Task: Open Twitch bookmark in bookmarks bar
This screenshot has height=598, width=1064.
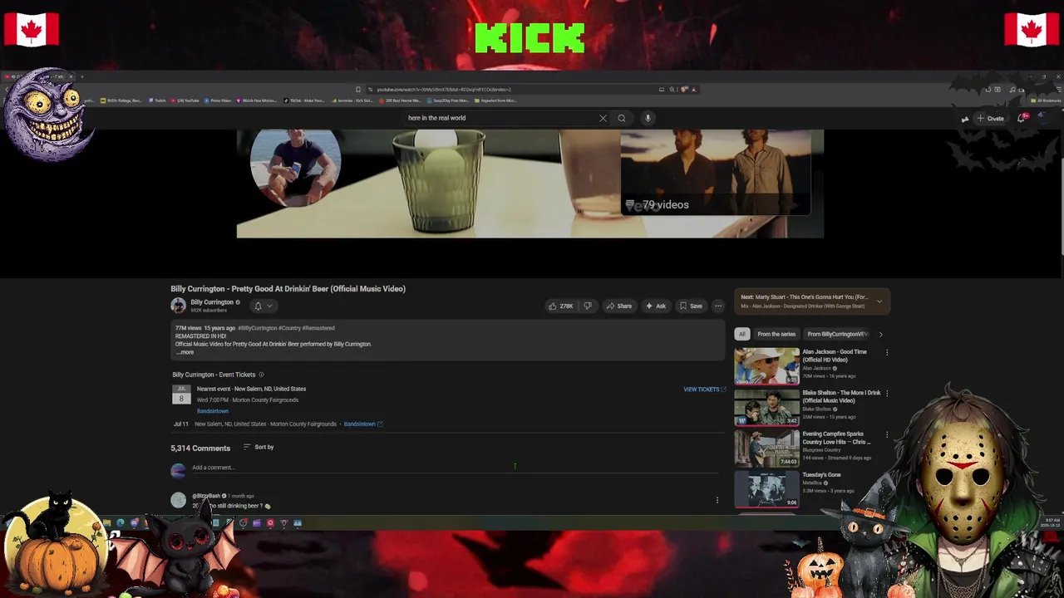Action: pos(157,100)
